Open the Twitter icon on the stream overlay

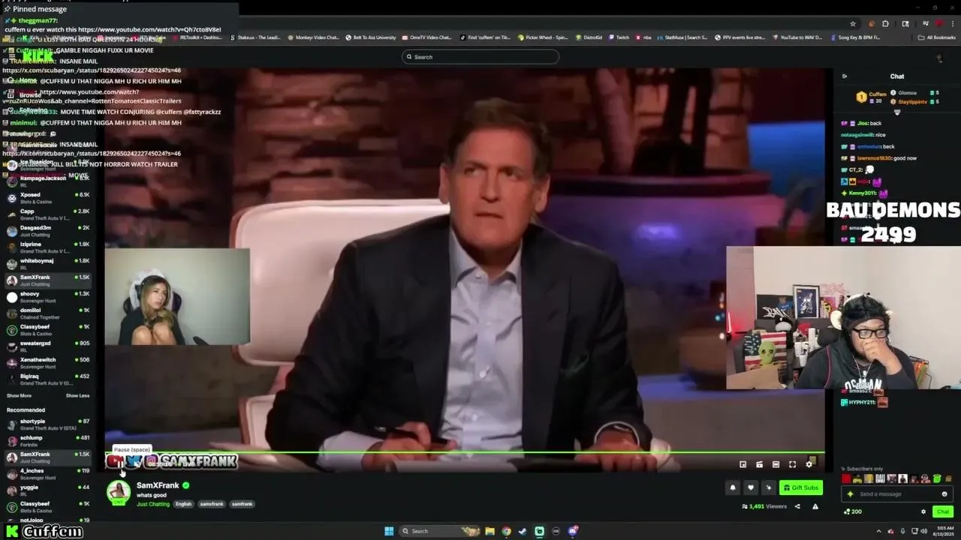[x=134, y=461]
